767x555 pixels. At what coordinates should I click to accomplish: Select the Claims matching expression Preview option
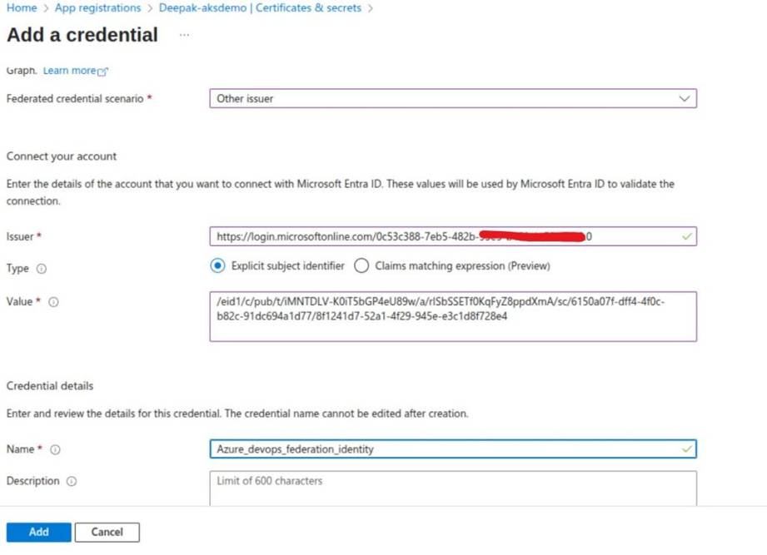361,265
